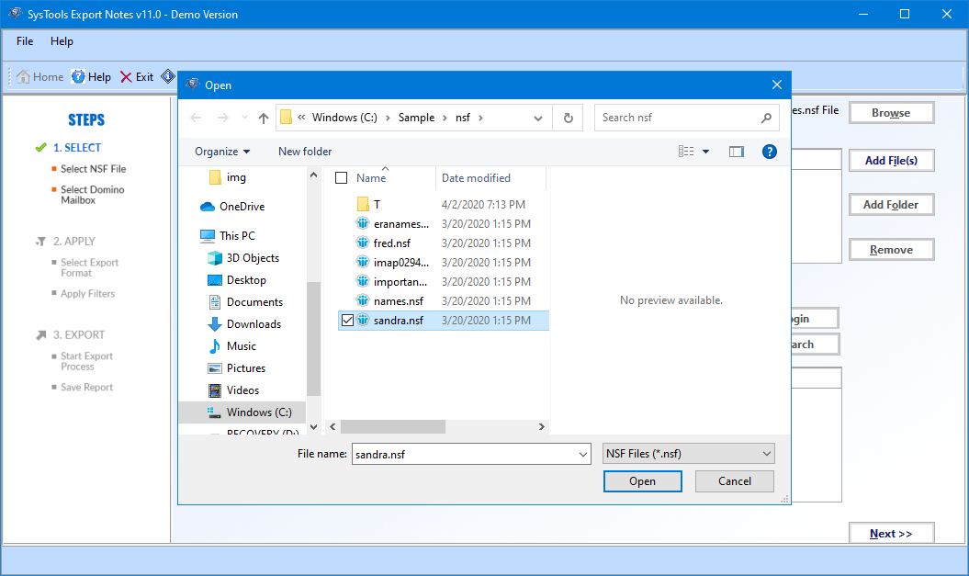Open 3D Objects folder
This screenshot has height=576, width=969.
243,258
